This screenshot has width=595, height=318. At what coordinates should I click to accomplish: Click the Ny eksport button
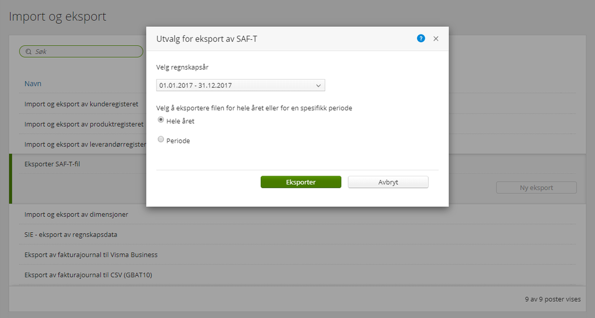click(x=536, y=188)
